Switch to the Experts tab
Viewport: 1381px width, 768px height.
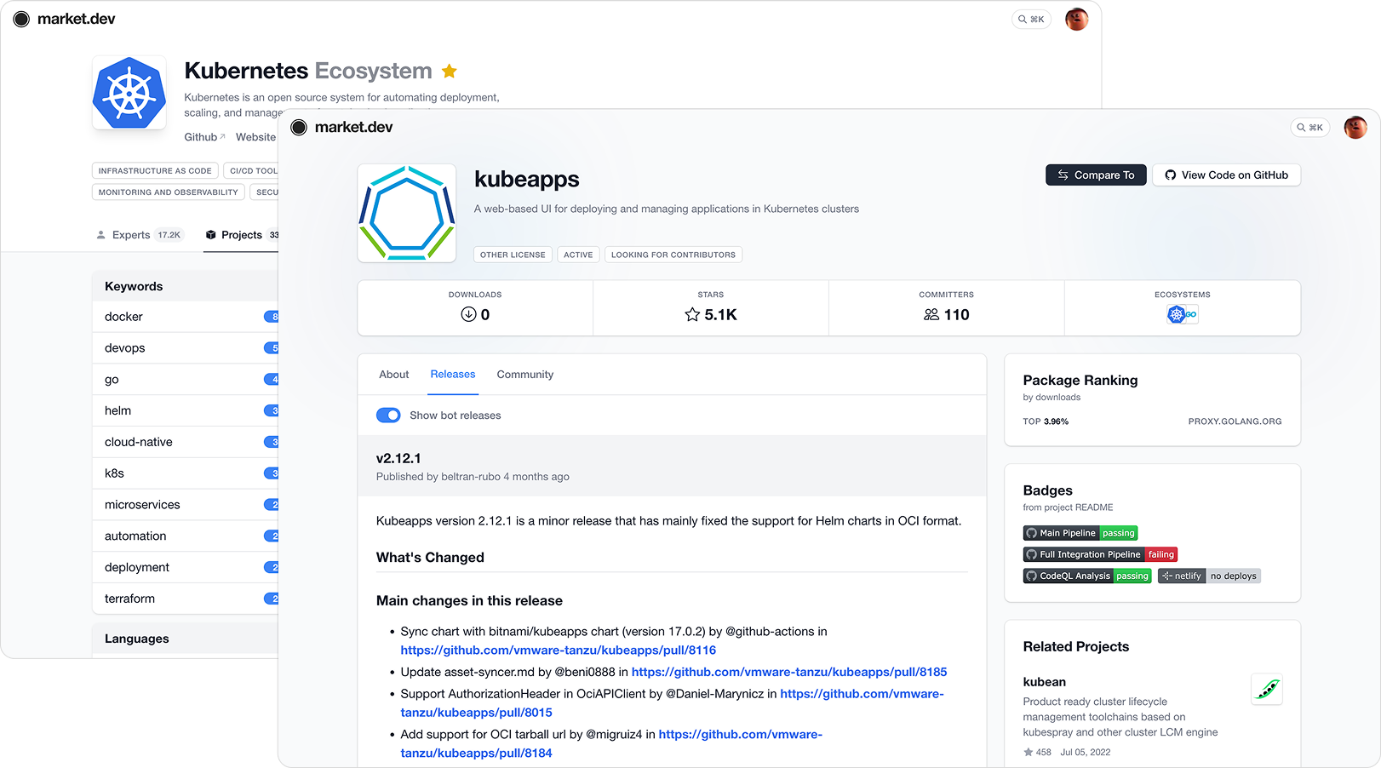click(x=139, y=235)
